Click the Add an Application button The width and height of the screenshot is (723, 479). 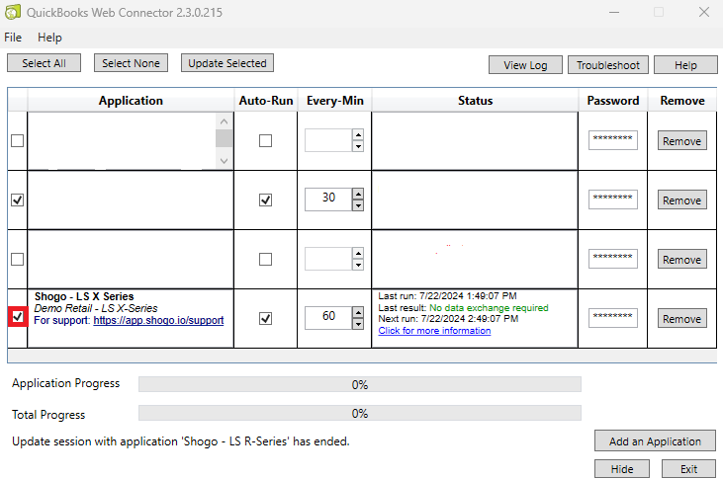655,441
